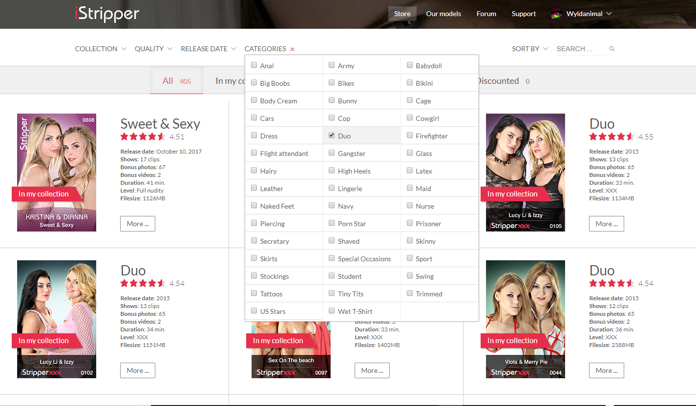
Task: Click the search input field
Action: [x=581, y=49]
